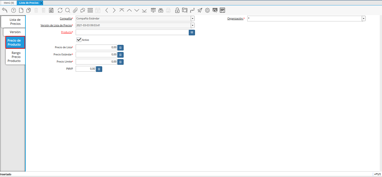Switch to the Menú (9) tab
Screen dimensions: 382x177
tap(9, 3)
